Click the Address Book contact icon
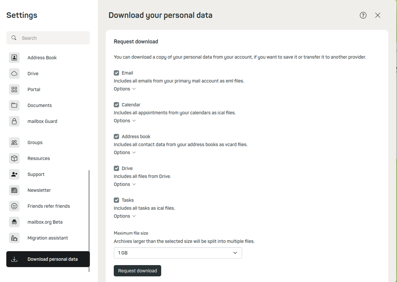 [14, 58]
